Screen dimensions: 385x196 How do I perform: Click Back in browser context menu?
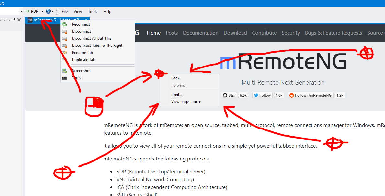[x=189, y=78]
